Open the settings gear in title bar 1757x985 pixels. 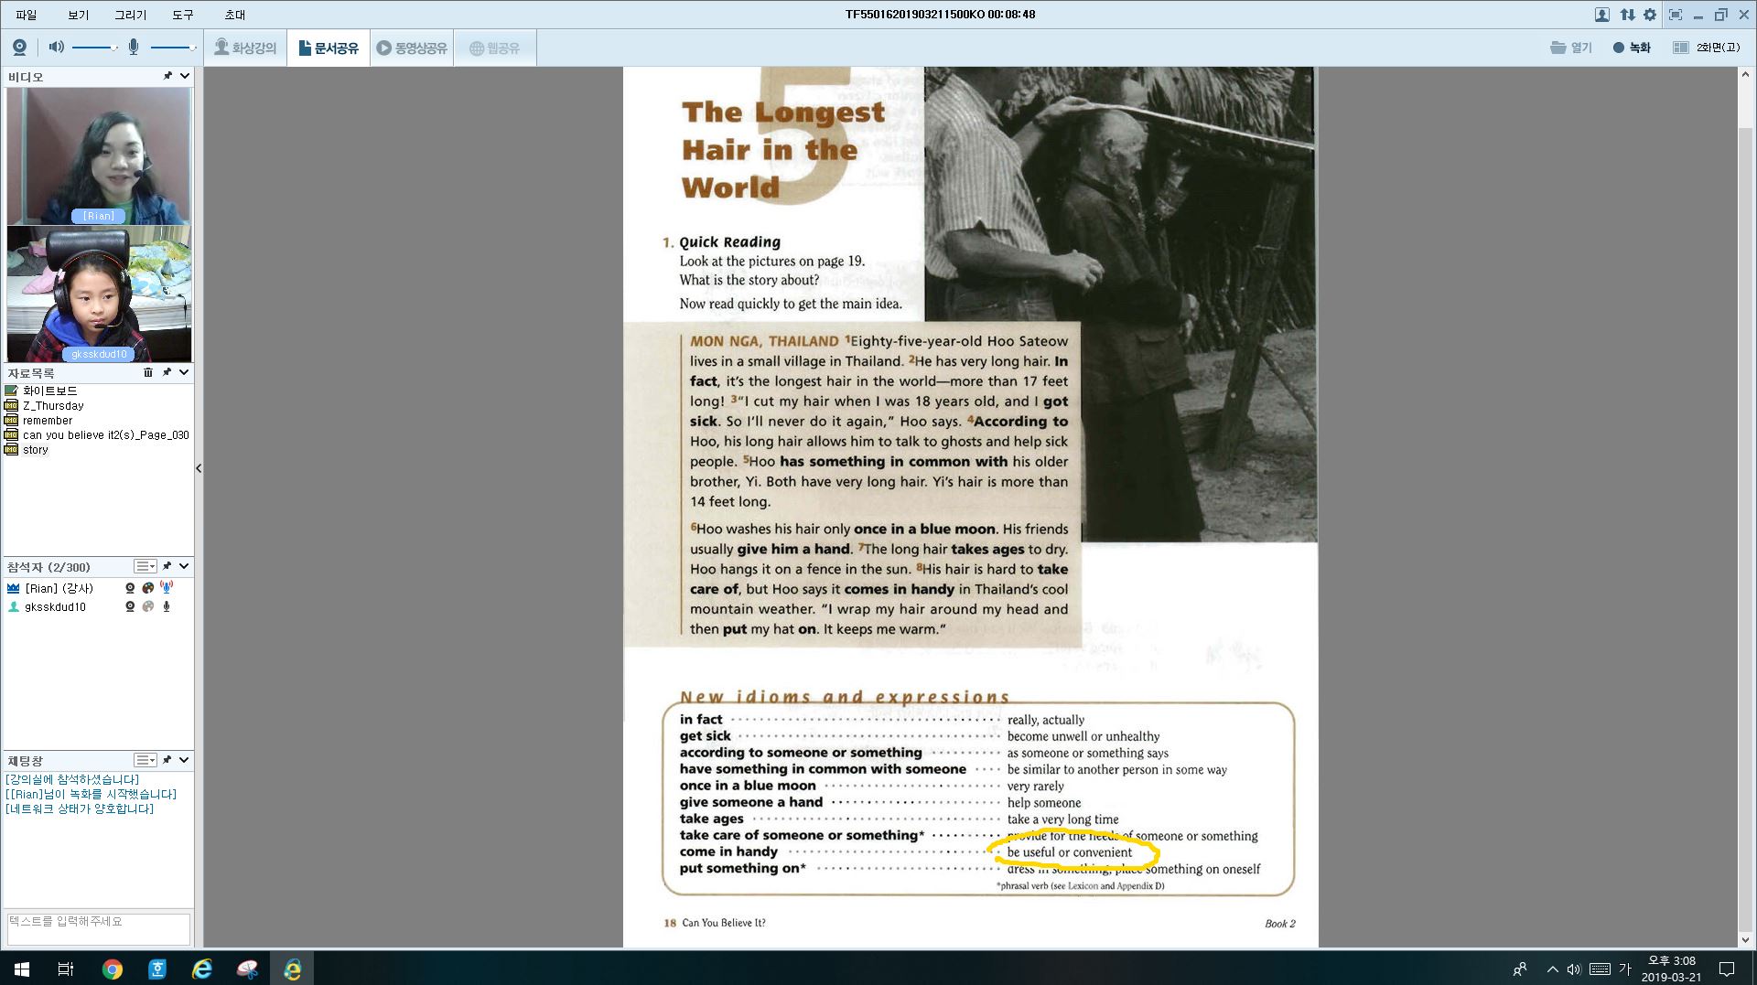pyautogui.click(x=1650, y=15)
